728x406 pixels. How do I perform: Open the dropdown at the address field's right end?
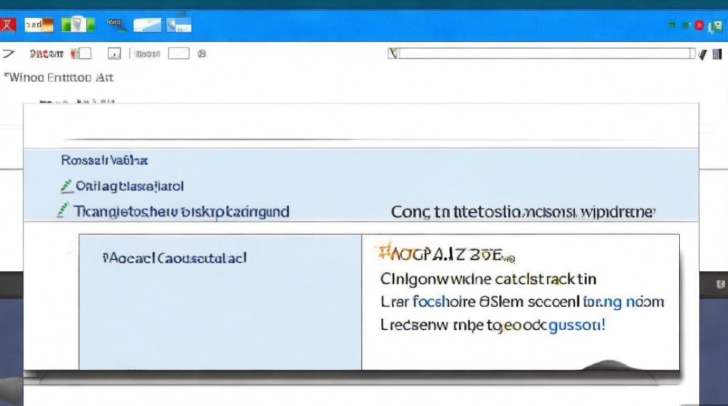click(x=692, y=54)
